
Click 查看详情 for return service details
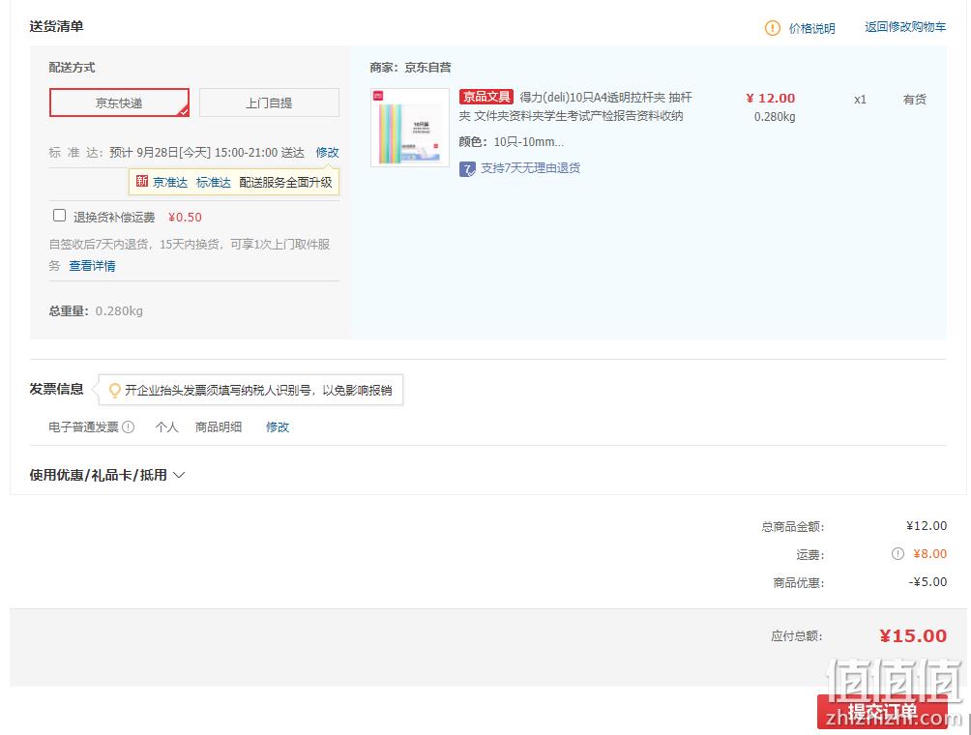[92, 266]
